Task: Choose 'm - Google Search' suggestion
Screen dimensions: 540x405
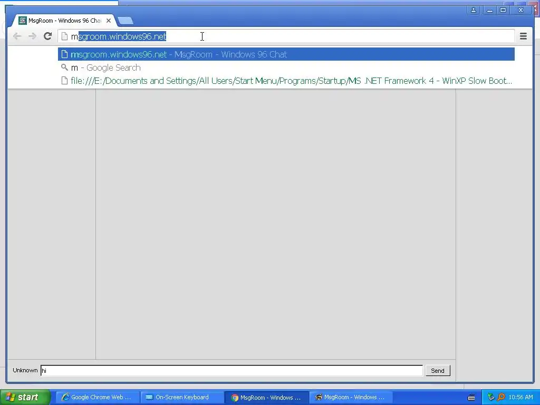Action: click(x=286, y=67)
